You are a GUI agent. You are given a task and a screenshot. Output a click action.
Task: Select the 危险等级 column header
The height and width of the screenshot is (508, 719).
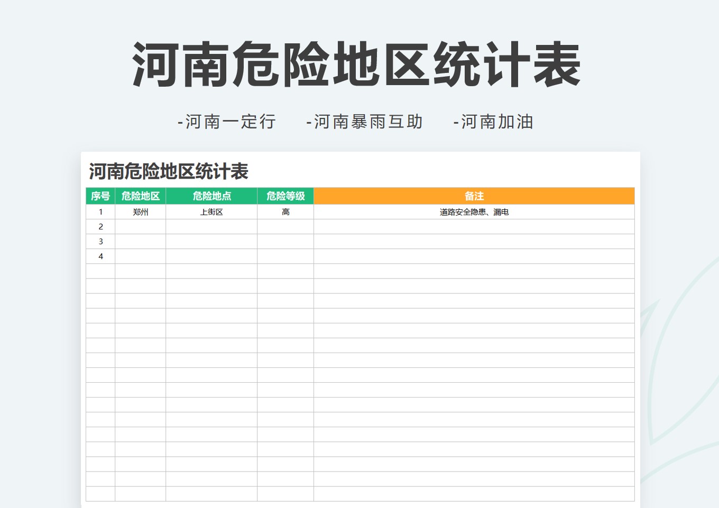click(285, 196)
